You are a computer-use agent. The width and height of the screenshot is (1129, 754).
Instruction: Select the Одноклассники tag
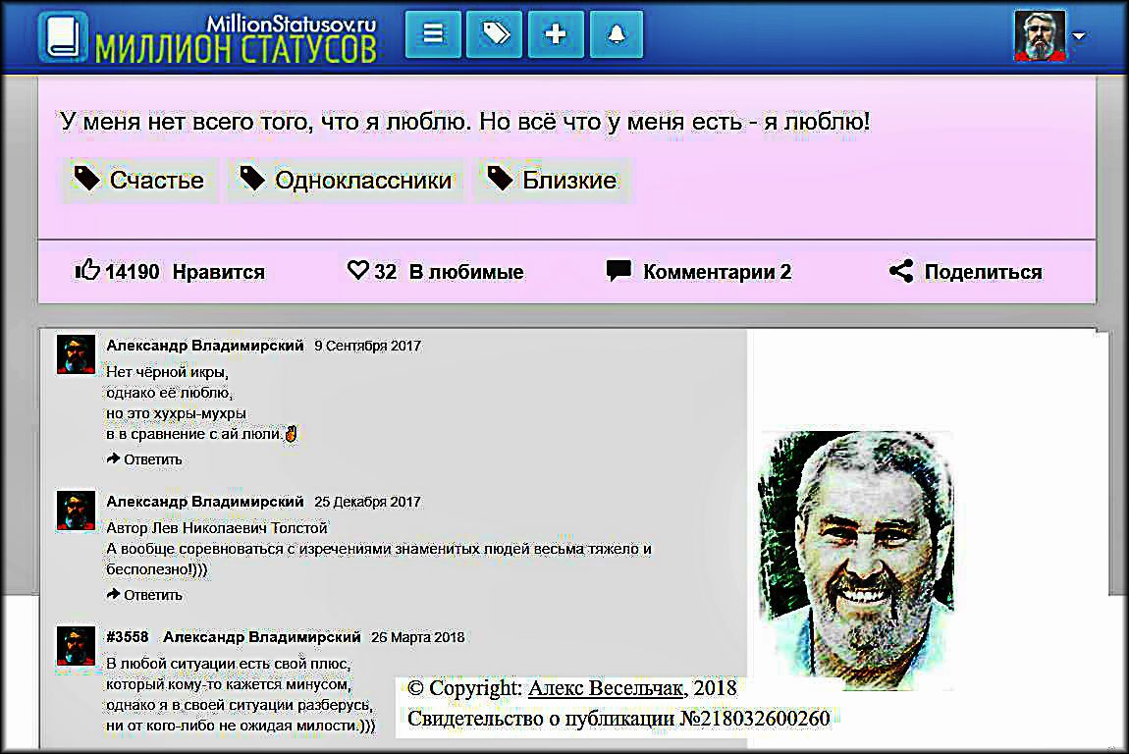346,180
